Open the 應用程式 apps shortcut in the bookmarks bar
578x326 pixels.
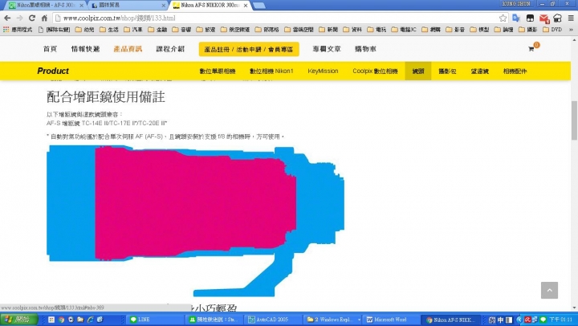(x=18, y=30)
